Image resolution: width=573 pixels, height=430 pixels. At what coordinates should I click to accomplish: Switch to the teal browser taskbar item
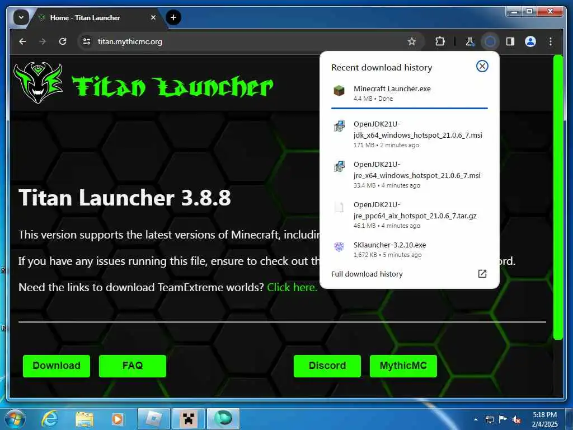(x=223, y=419)
